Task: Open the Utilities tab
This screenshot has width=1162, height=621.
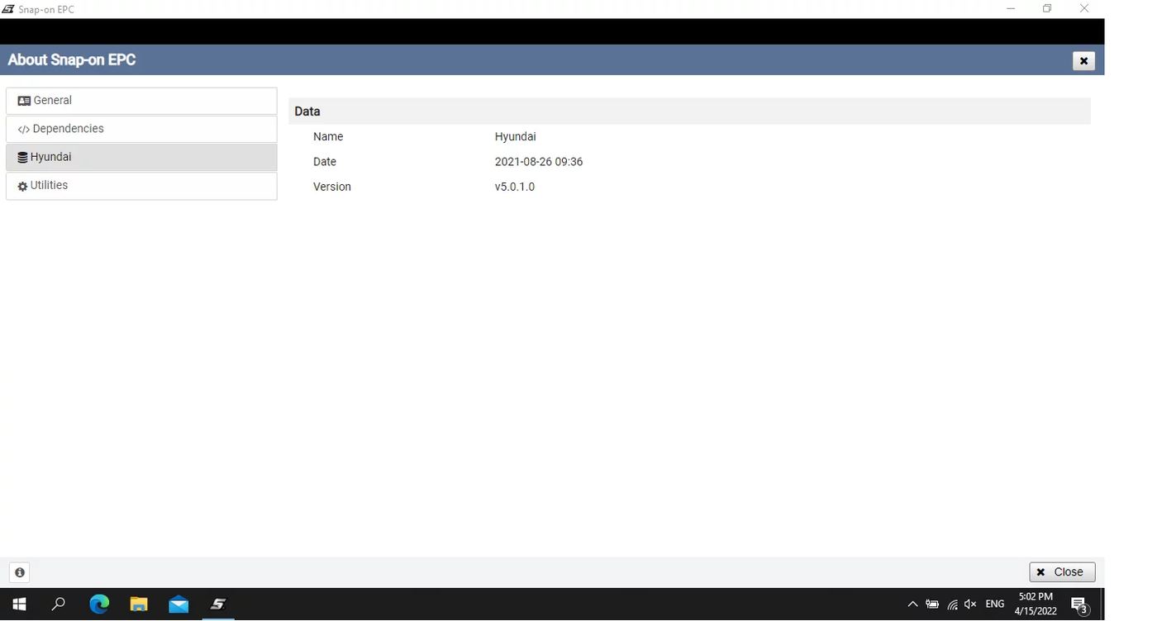Action: tap(140, 186)
